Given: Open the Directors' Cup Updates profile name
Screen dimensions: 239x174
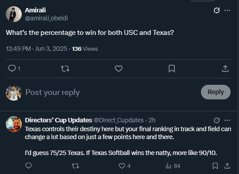Looking at the screenshot, I should point(58,120).
